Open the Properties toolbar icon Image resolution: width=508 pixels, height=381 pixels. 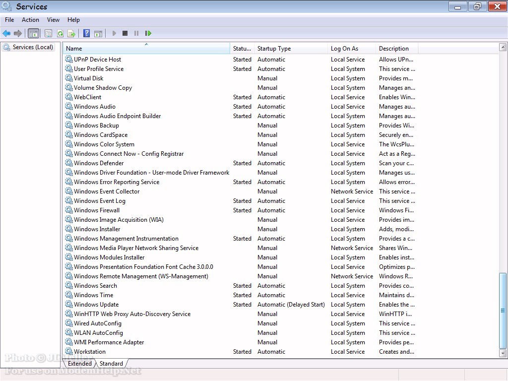(x=48, y=33)
